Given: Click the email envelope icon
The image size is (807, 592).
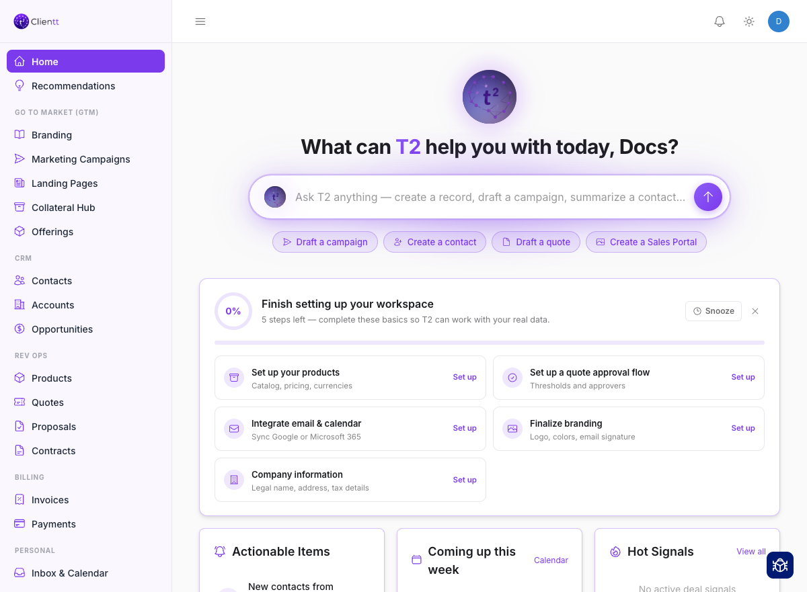Looking at the screenshot, I should pos(234,429).
